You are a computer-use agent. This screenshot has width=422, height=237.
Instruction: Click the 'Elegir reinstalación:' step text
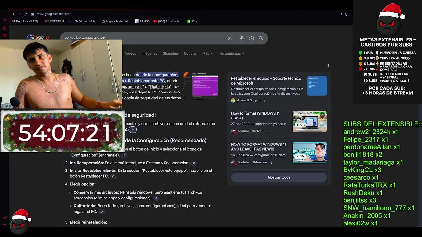[88, 222]
